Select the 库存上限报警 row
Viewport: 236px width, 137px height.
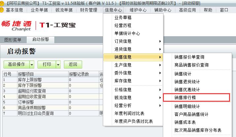click(x=53, y=80)
